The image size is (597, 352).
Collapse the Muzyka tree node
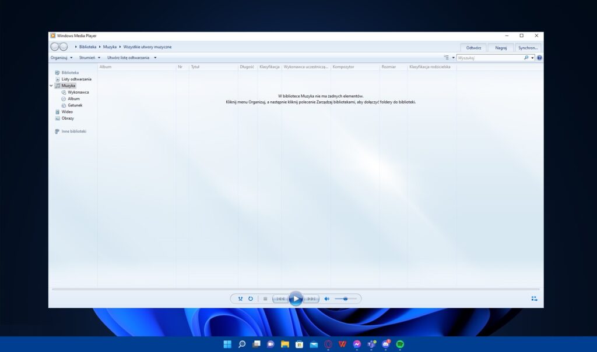pyautogui.click(x=51, y=86)
